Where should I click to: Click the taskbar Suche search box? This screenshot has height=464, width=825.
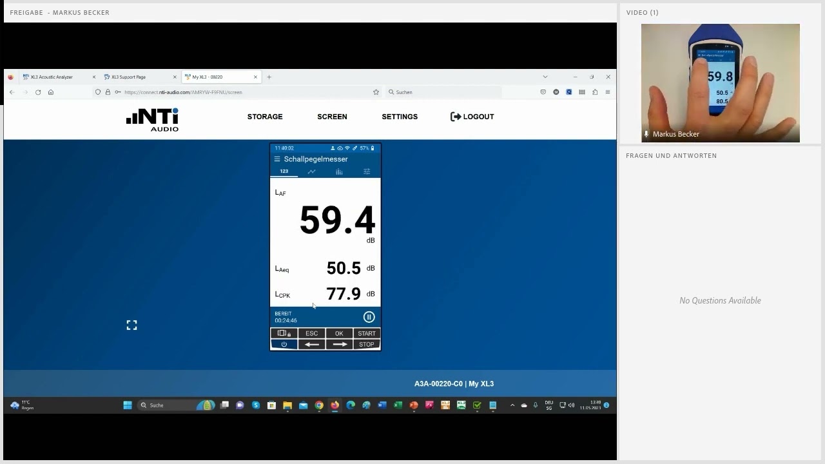point(175,405)
